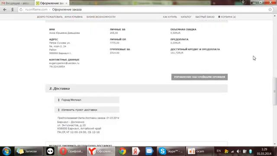Open the Как купить menu item
The width and height of the screenshot is (277, 156).
170,17
